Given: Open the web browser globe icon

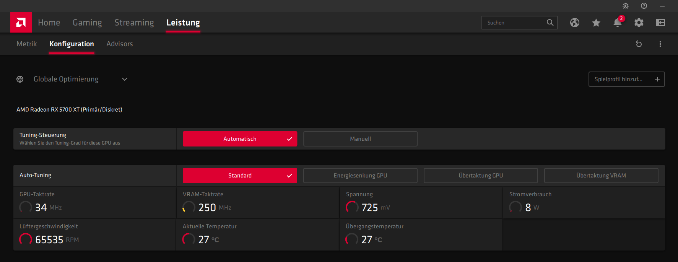Looking at the screenshot, I should pyautogui.click(x=575, y=23).
